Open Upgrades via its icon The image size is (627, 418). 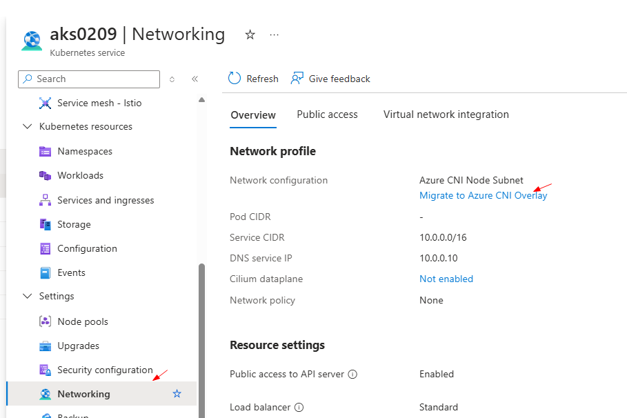[46, 346]
